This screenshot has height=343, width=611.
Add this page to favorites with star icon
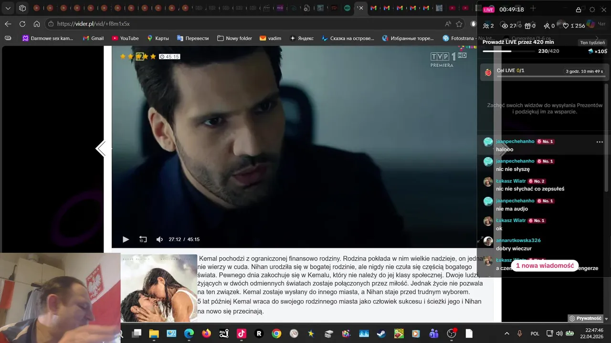click(x=459, y=24)
